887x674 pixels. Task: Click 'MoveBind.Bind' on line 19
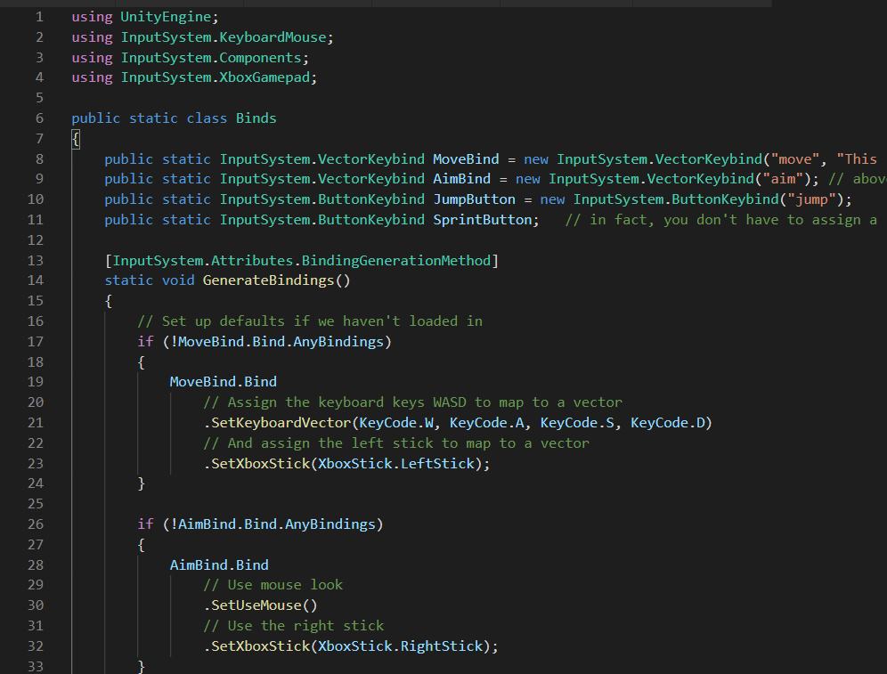224,382
